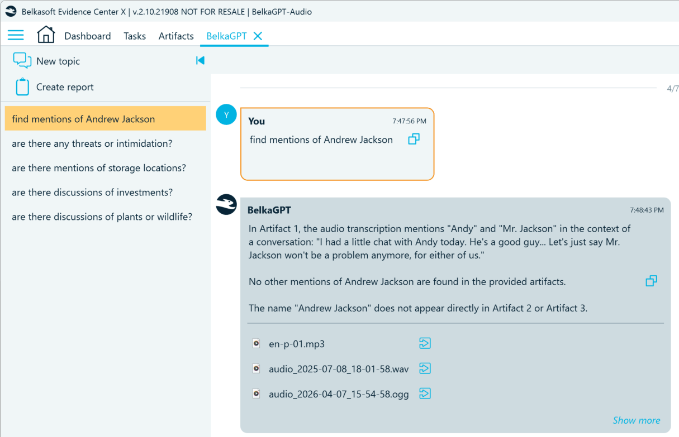Click the Create report clipboard icon
Screen dimensions: 679x437
pos(22,87)
